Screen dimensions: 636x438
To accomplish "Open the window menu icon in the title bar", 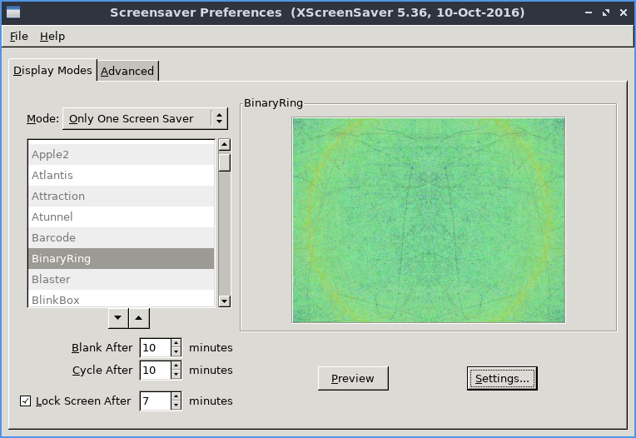I will point(13,12).
